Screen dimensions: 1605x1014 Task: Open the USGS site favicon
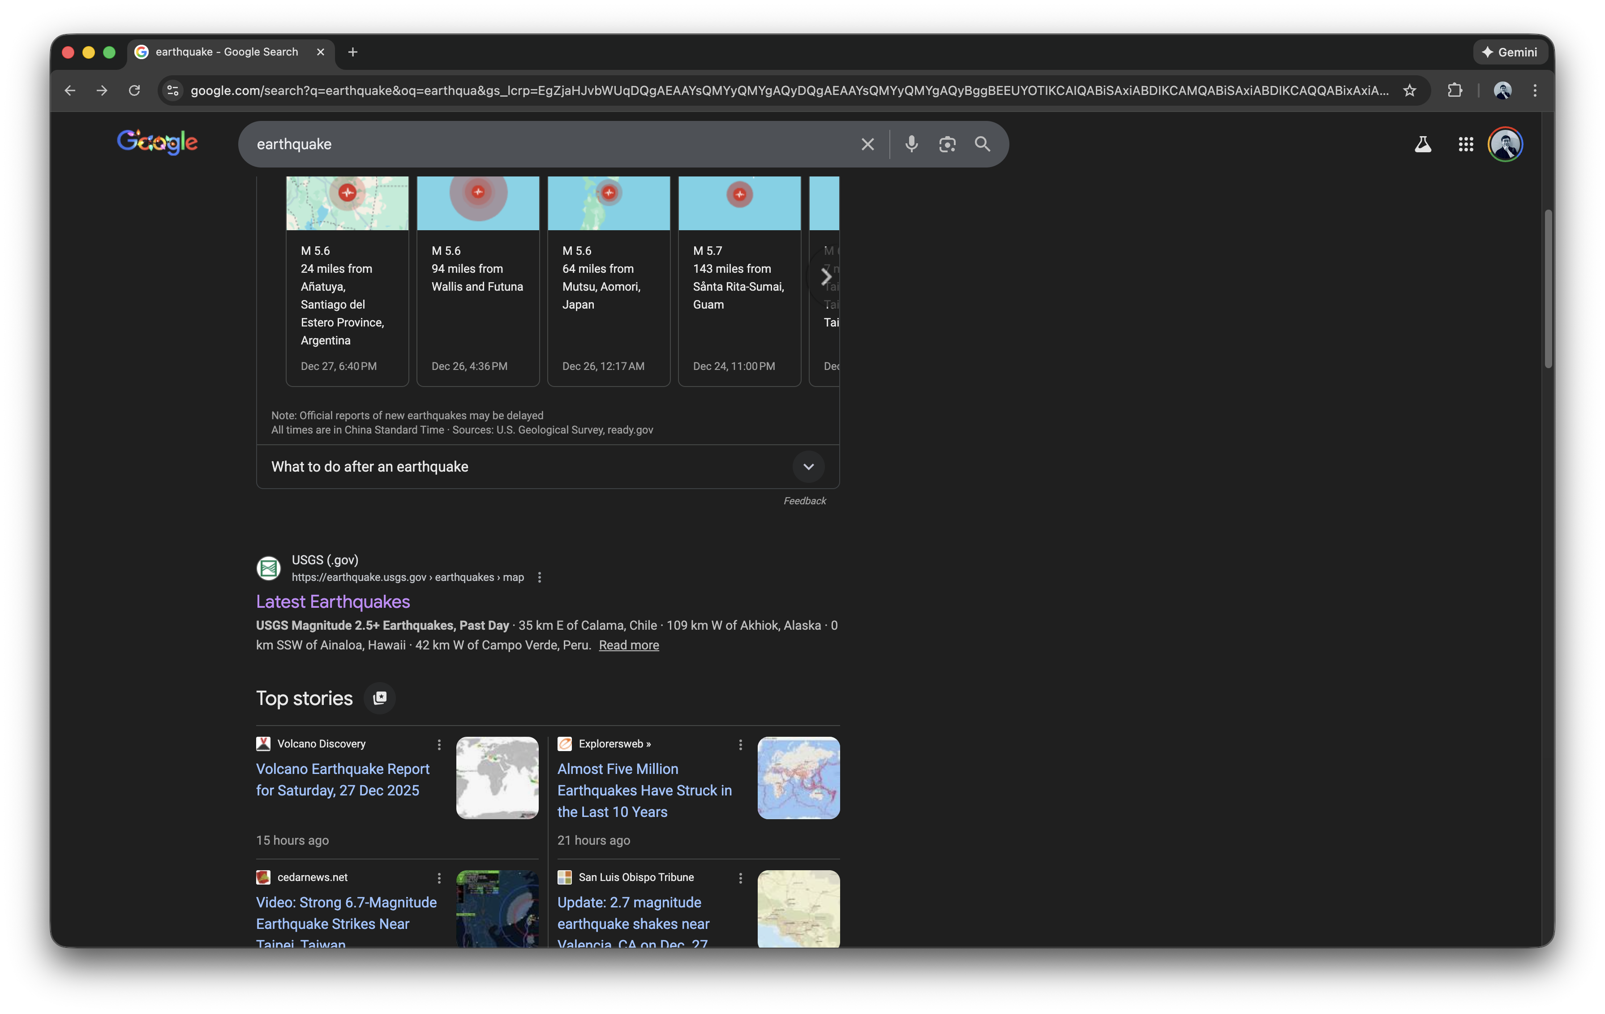(x=269, y=568)
